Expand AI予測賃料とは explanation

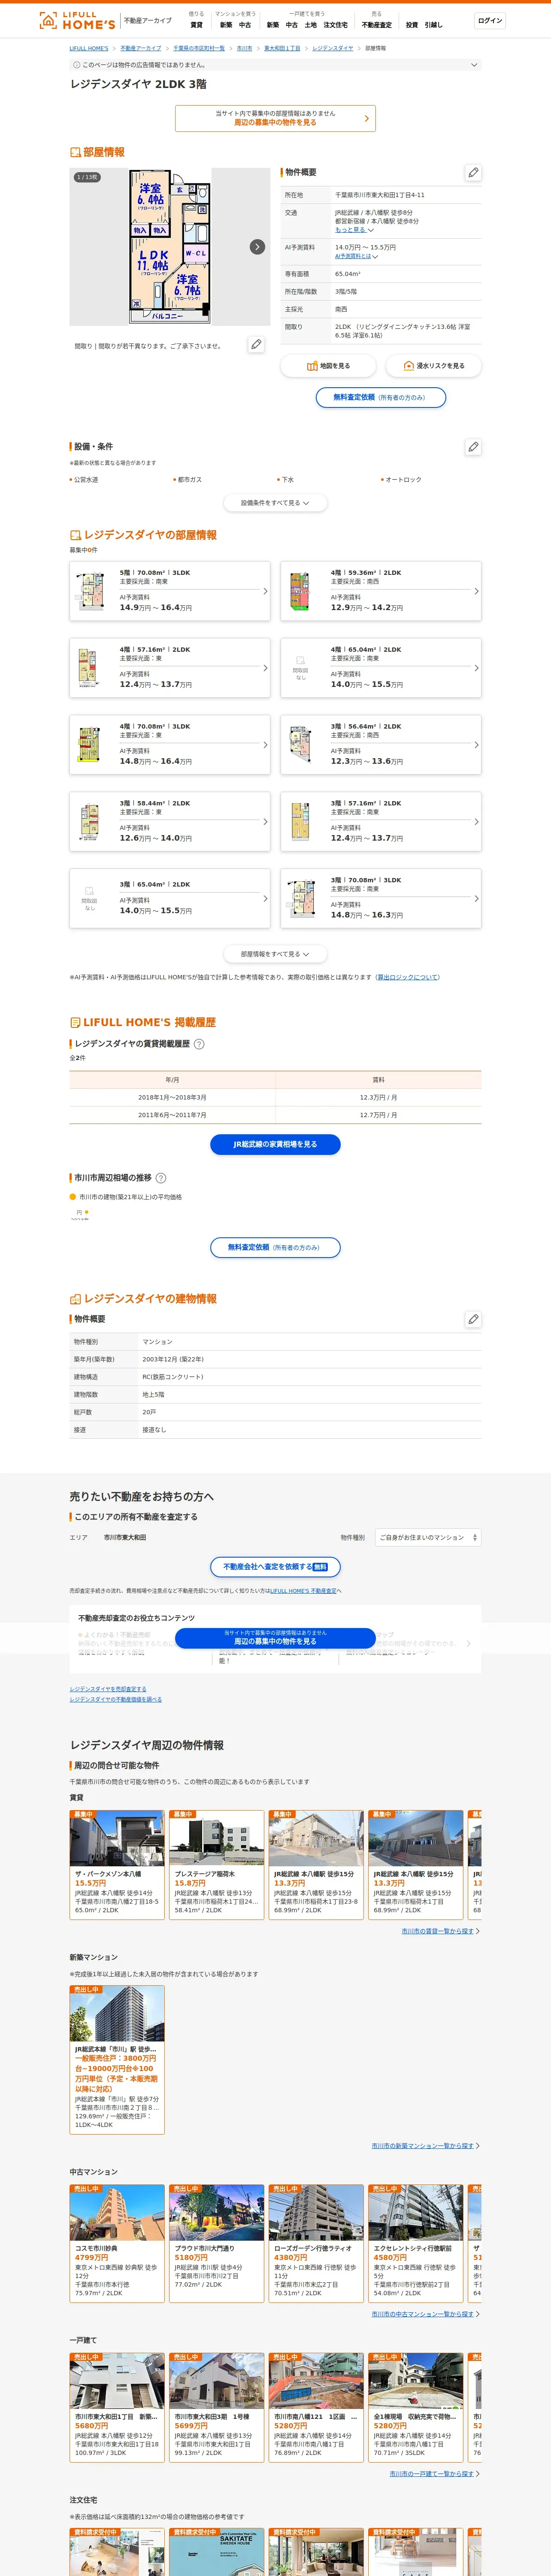356,256
